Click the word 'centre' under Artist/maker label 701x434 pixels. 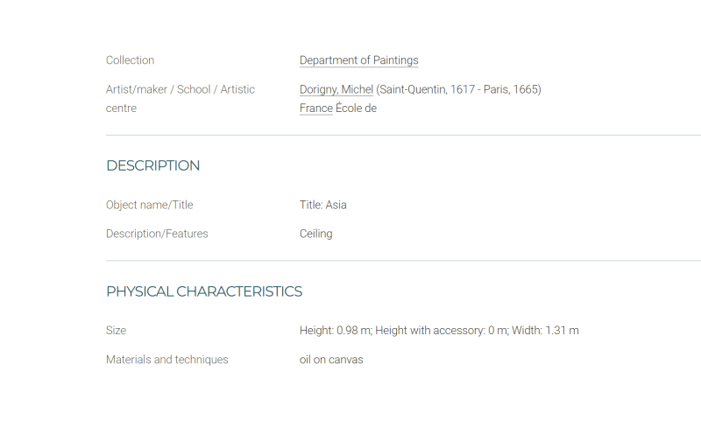click(x=121, y=108)
